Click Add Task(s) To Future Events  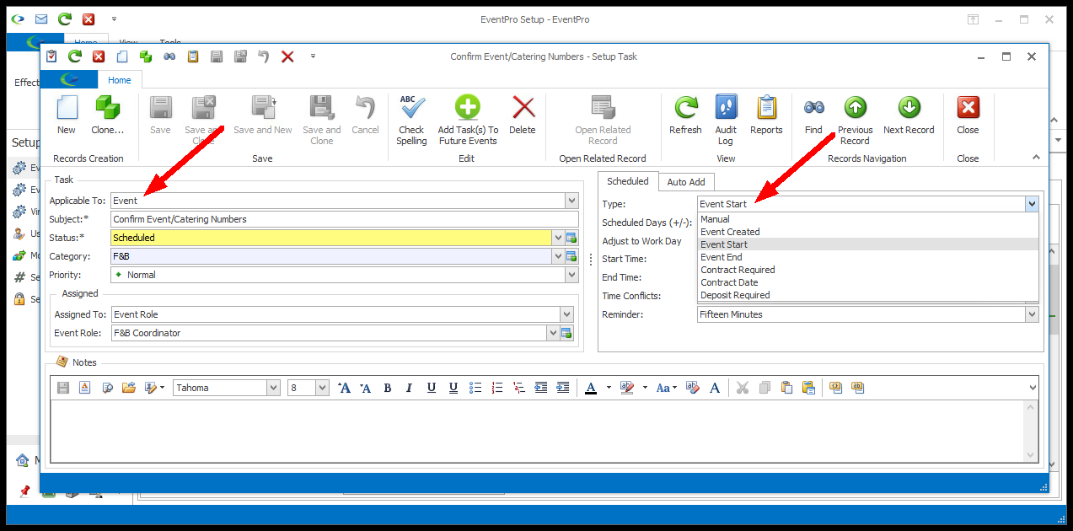(468, 120)
